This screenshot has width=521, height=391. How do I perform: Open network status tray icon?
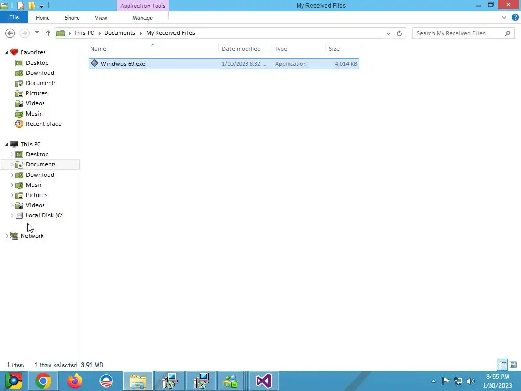(x=458, y=381)
